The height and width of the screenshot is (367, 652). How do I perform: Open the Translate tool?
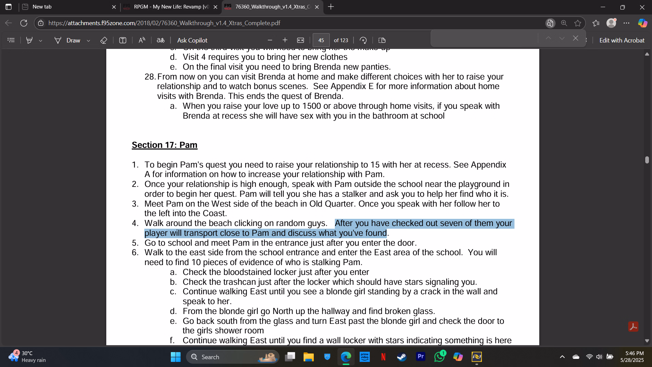click(x=161, y=40)
